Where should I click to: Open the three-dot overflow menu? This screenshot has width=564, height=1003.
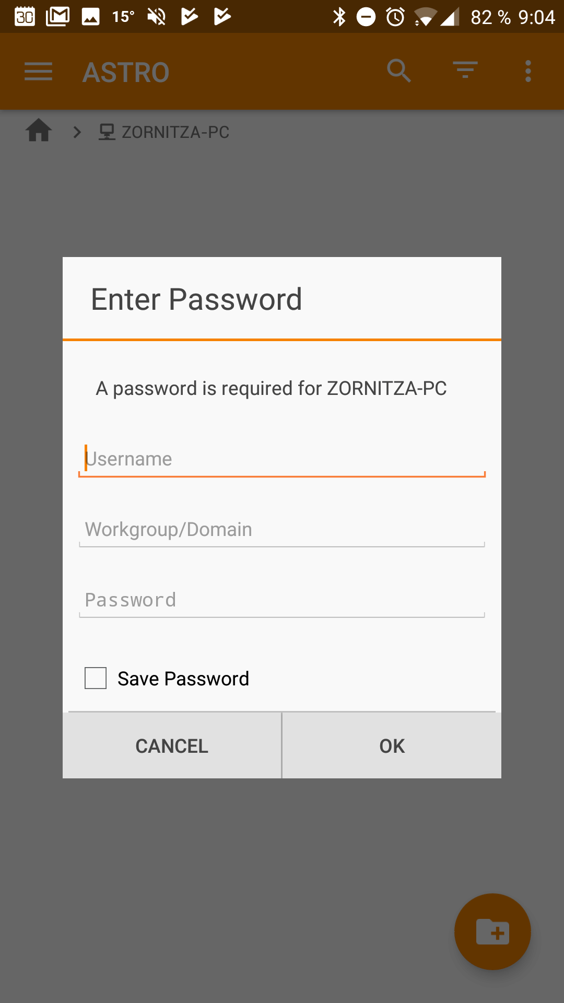pos(528,71)
